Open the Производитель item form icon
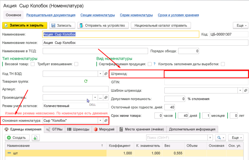249x160 pixels. [x=106, y=97]
